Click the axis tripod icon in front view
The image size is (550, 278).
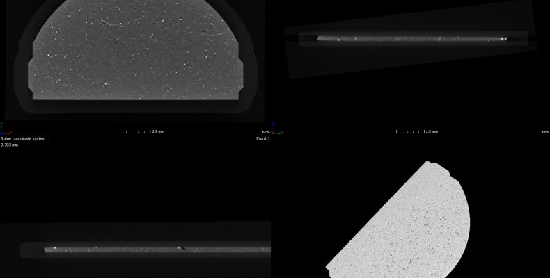pos(6,129)
